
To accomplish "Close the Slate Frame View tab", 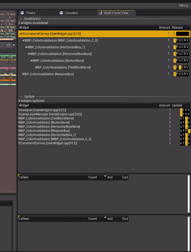I will tap(133, 13).
